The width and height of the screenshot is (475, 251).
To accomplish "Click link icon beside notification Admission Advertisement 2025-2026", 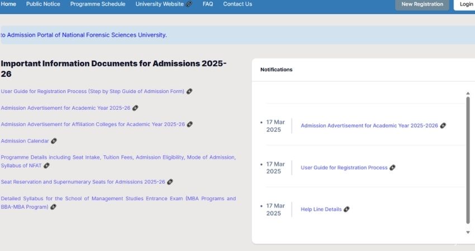I will (x=443, y=126).
